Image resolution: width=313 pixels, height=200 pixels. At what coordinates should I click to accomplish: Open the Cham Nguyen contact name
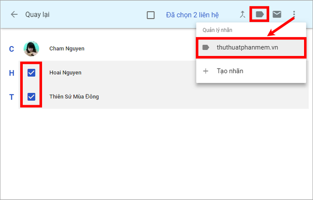click(67, 49)
